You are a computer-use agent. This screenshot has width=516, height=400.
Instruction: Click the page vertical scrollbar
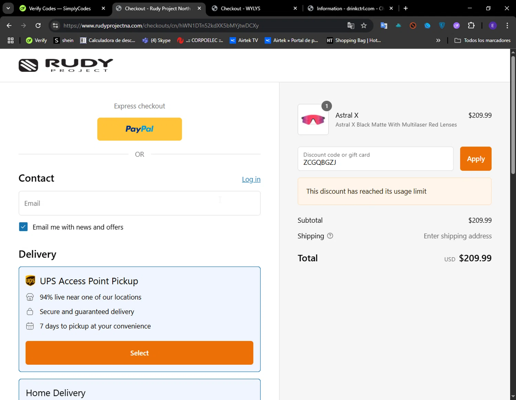pos(513,115)
